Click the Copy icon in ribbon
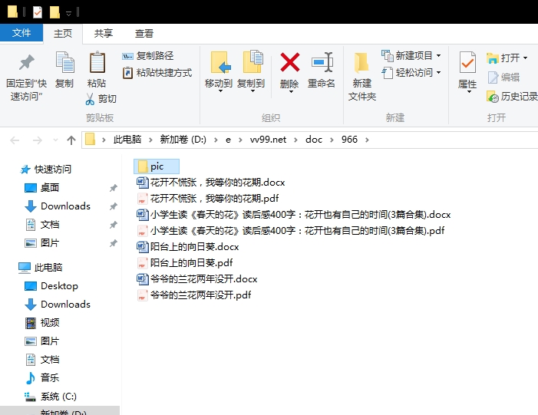This screenshot has height=415, width=538. 64,62
